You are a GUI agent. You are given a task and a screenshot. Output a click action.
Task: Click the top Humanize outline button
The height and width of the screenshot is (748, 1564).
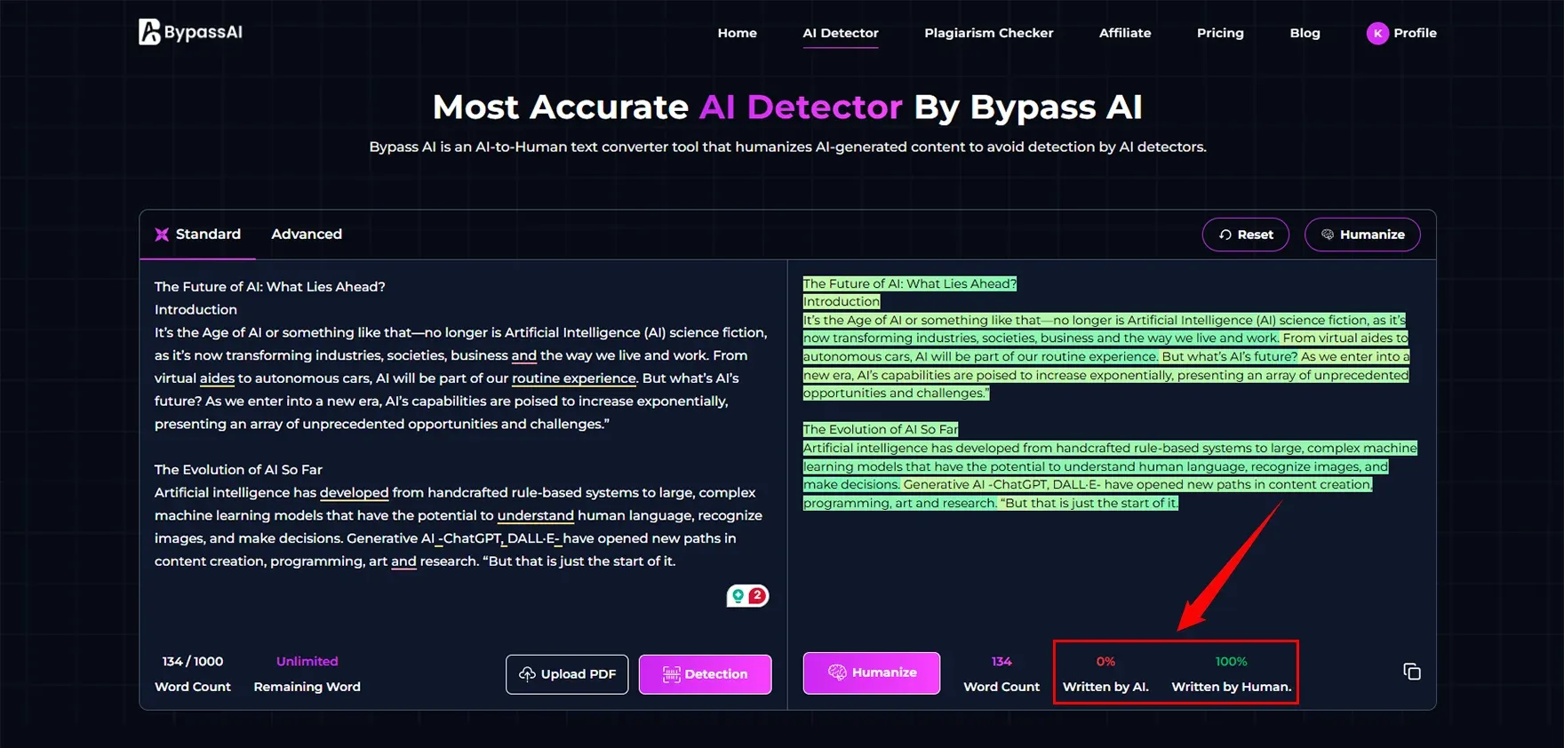pos(1361,235)
